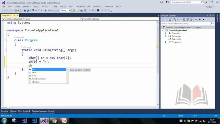
Task: Click the search magnifier in Solution Explorer
Action: (x=211, y=23)
